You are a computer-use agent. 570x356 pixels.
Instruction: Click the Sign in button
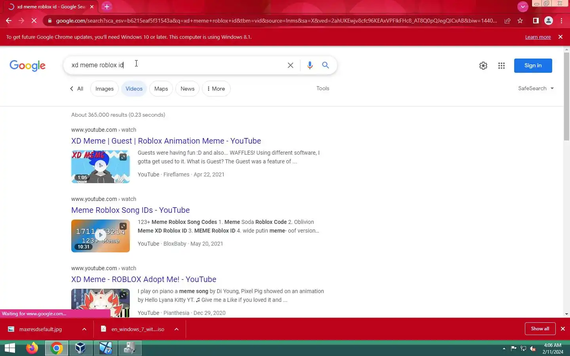point(533,66)
